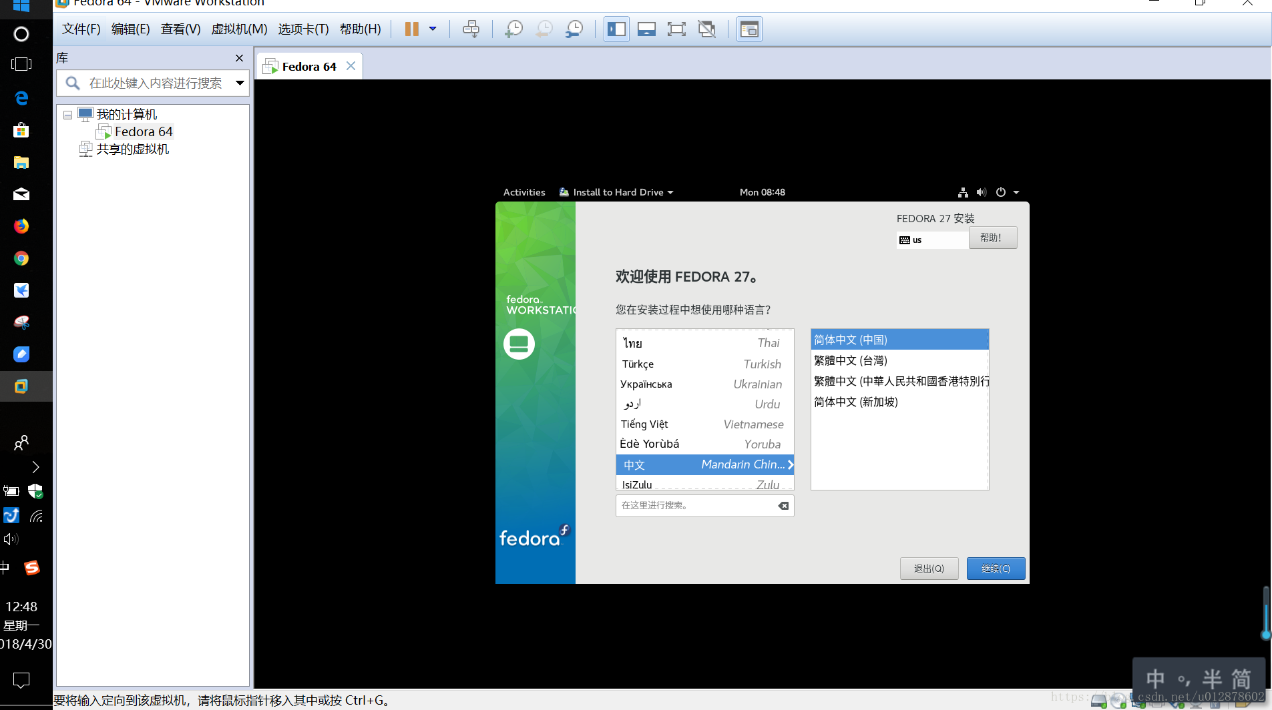1272x710 pixels.
Task: Choose 简体中文 (中国) locale
Action: point(899,340)
